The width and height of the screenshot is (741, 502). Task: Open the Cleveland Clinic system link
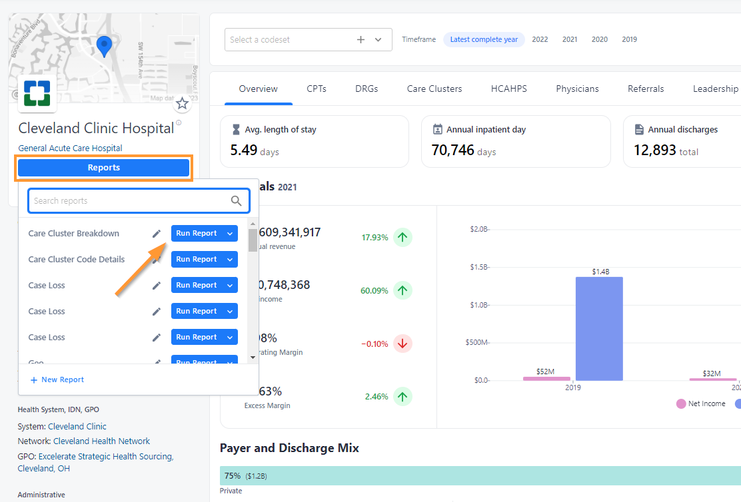pyautogui.click(x=77, y=427)
